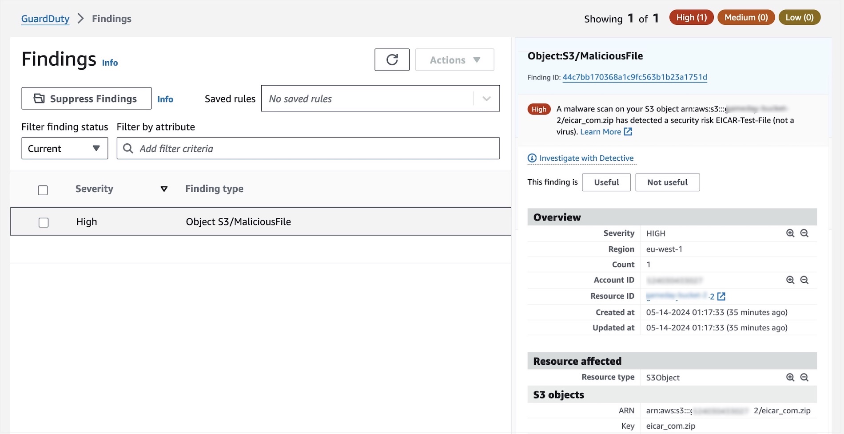
Task: Open Resource ID external link icon
Action: point(721,296)
